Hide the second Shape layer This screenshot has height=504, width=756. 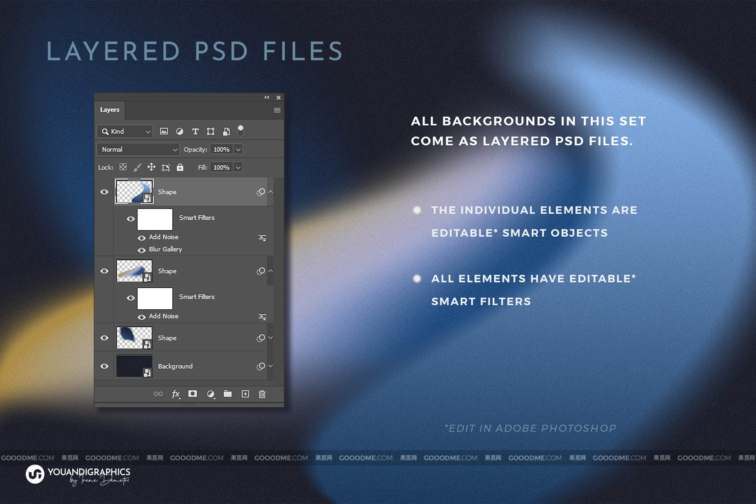tap(104, 271)
